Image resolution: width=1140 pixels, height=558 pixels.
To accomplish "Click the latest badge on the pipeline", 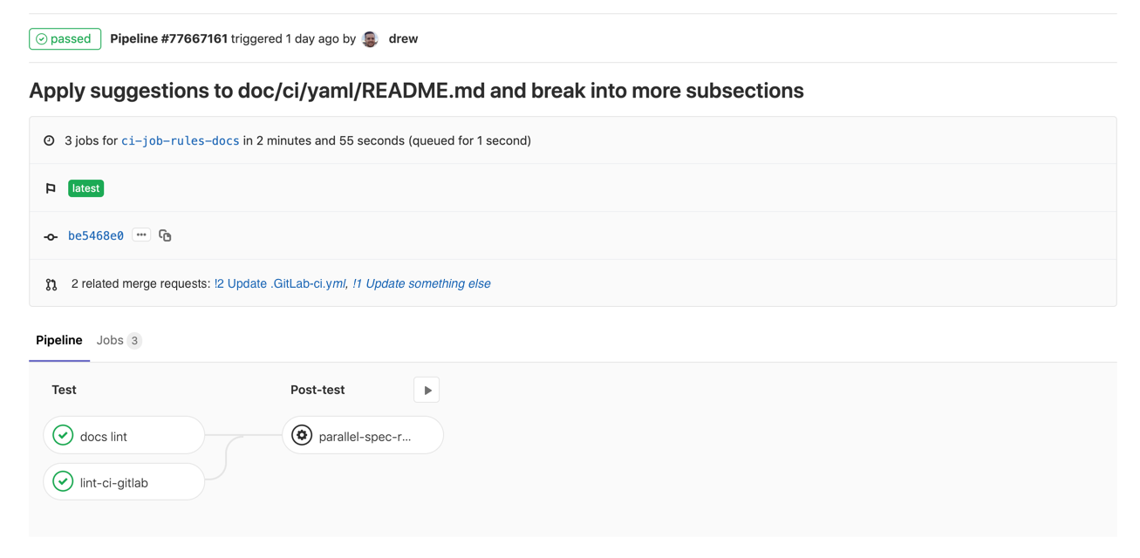I will coord(85,187).
